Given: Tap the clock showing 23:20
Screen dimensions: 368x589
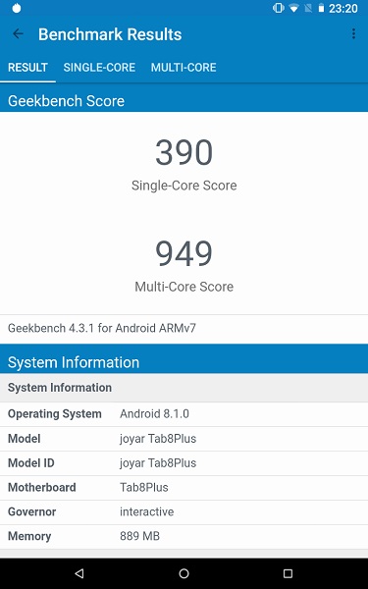Looking at the screenshot, I should [343, 8].
